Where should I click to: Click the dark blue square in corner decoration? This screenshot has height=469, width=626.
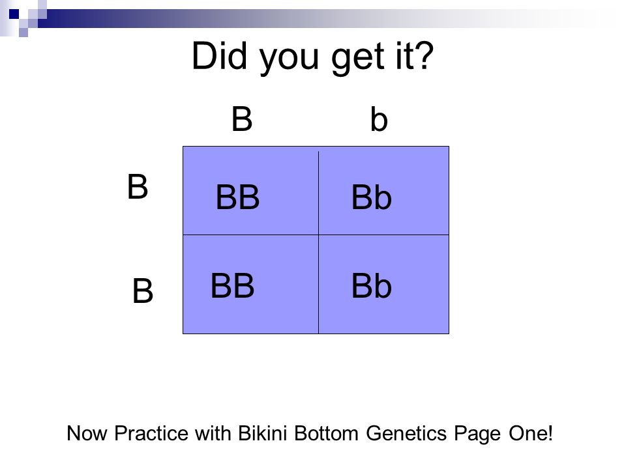[14, 14]
